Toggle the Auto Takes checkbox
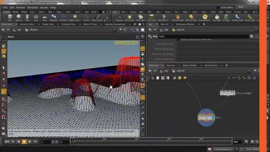This screenshot has width=270, height=152. click(218, 8)
